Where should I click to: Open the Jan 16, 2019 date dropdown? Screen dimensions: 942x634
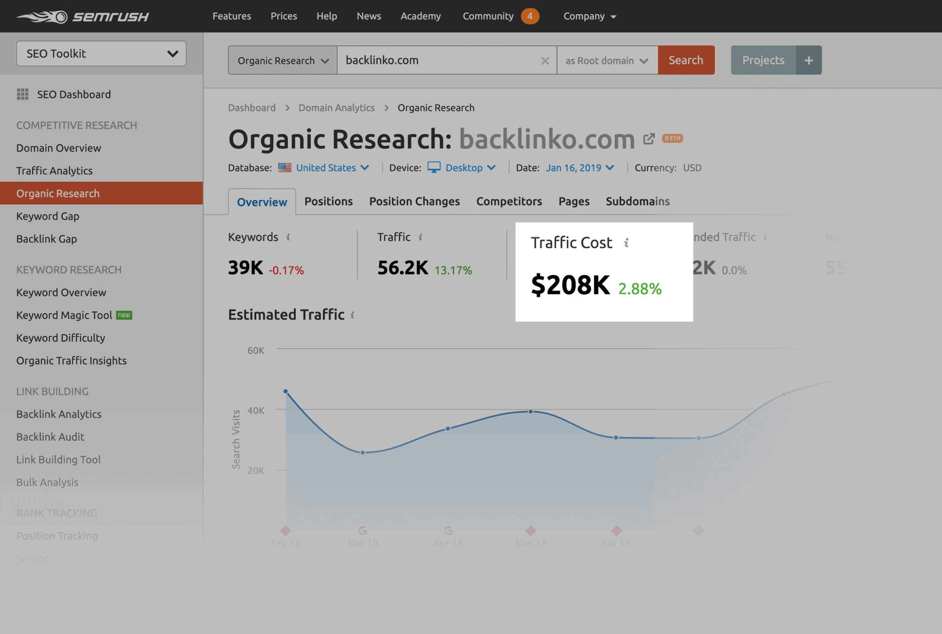tap(580, 167)
